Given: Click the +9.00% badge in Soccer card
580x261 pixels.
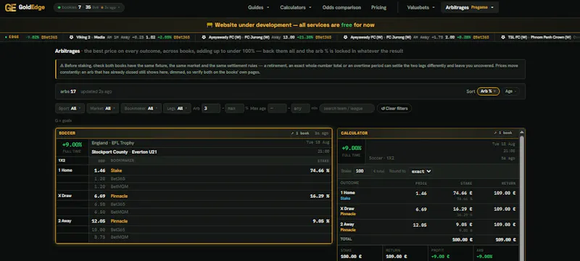Looking at the screenshot, I should 72,144.
